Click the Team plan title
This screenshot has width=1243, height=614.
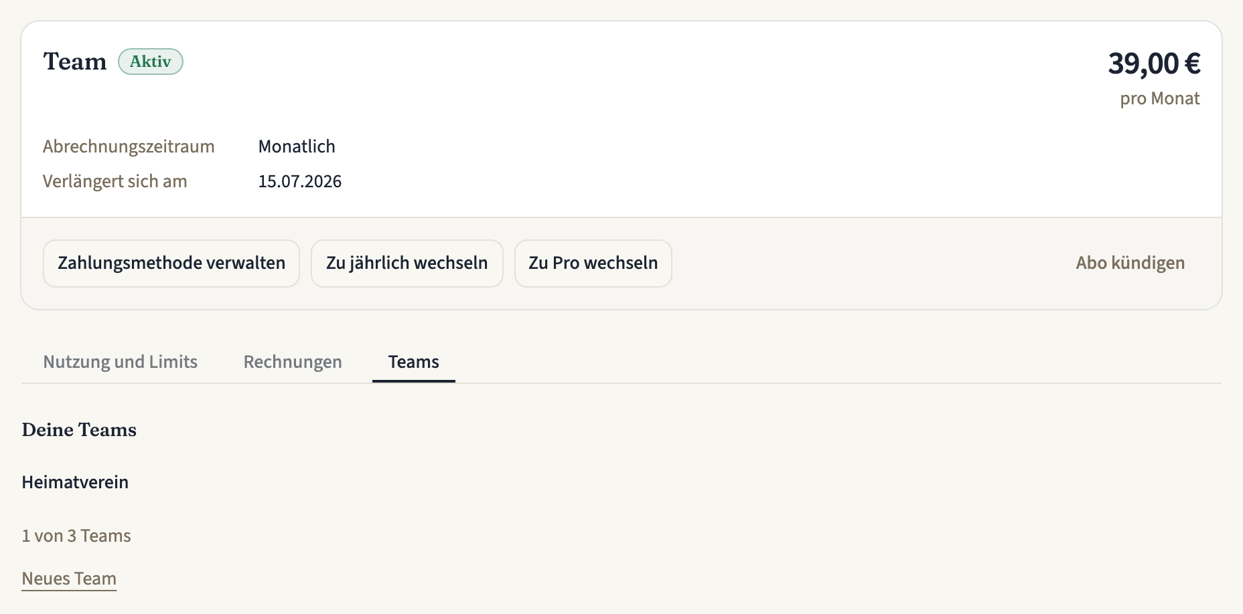75,62
